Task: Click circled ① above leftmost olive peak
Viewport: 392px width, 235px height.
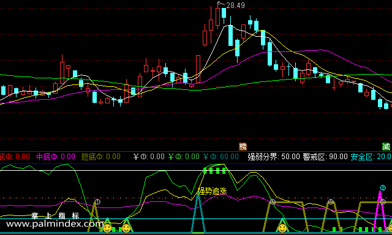Action: (x=97, y=202)
